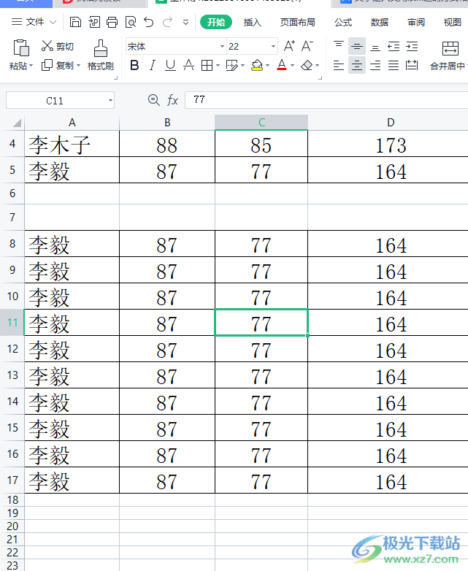
Task: Switch to the 页面布局 (Page Layout) tab
Action: (x=298, y=22)
